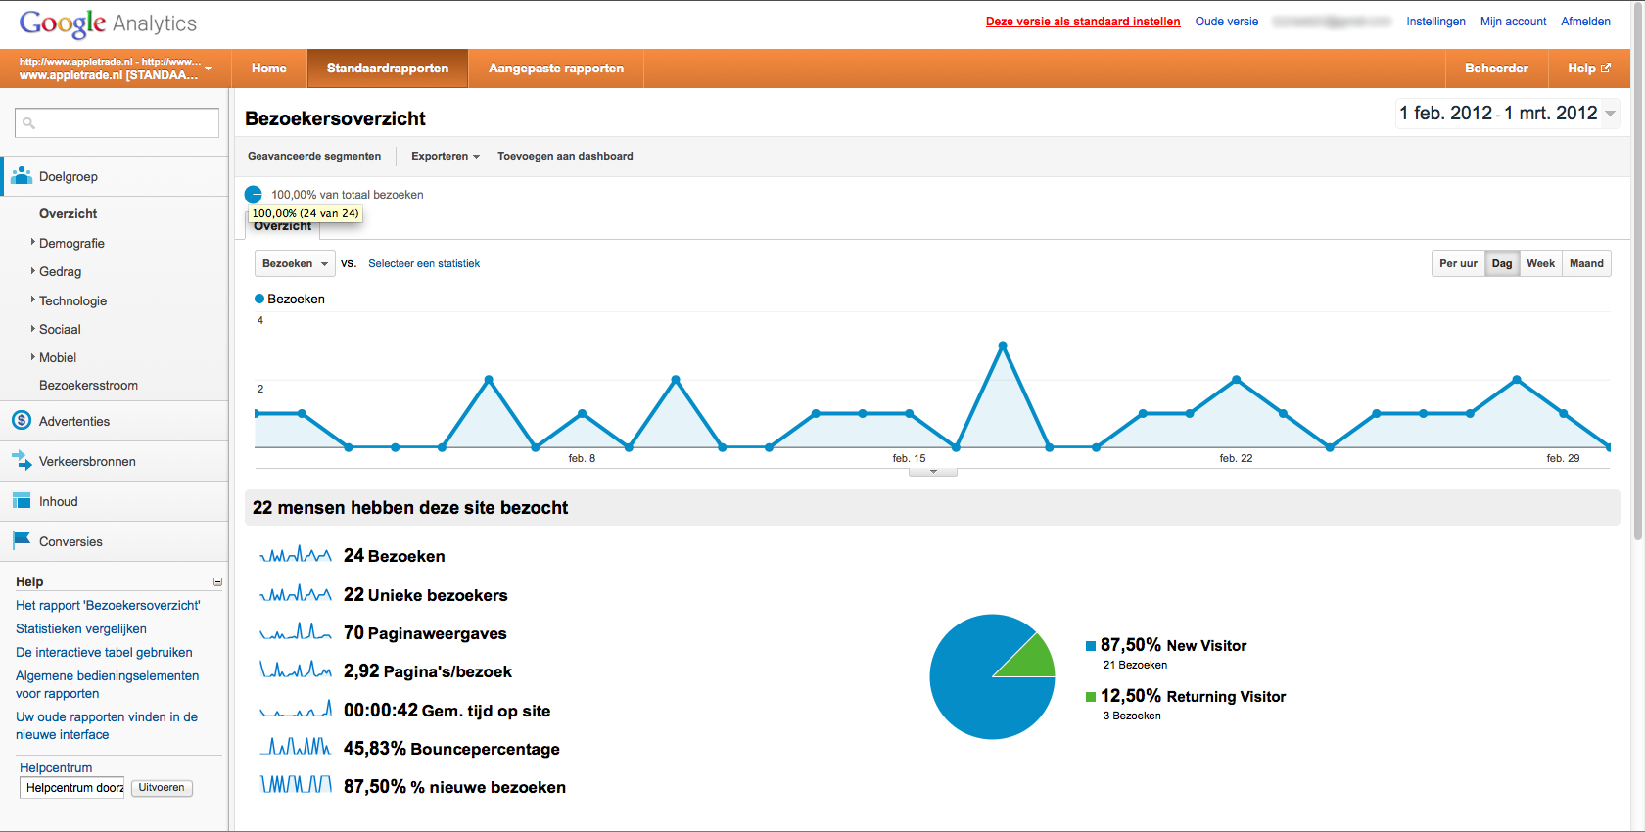Click the Unieke bezoekers sparkline
Screen dimensions: 1645x832
coord(296,594)
